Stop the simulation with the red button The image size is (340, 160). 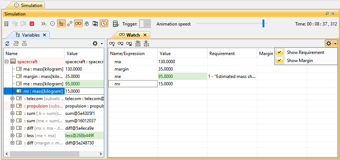tap(32, 24)
